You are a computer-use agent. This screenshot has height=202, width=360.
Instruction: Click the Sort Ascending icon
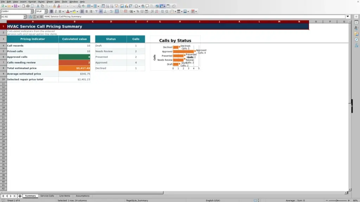[108, 6]
